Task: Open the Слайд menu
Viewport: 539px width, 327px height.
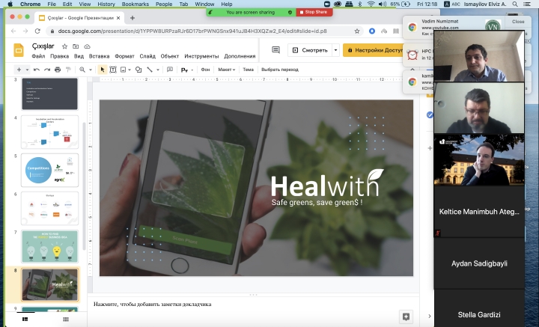Action: (x=147, y=56)
